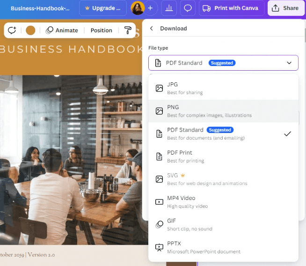Expand the File type dropdown chevron

[x=289, y=63]
